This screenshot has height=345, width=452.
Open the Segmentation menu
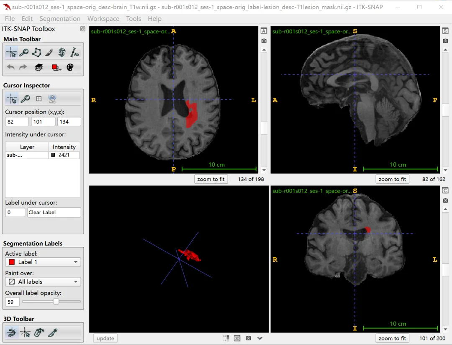[x=60, y=19]
